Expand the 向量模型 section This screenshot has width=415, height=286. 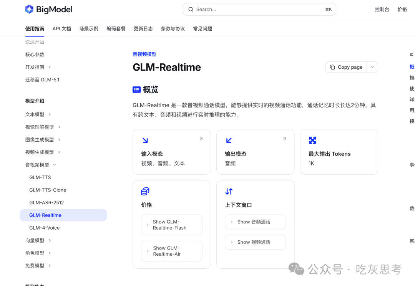tap(50, 241)
